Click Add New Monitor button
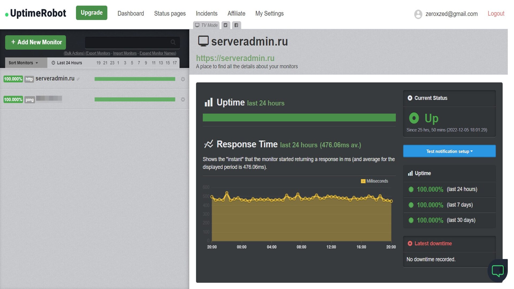The height and width of the screenshot is (289, 514). pos(36,42)
